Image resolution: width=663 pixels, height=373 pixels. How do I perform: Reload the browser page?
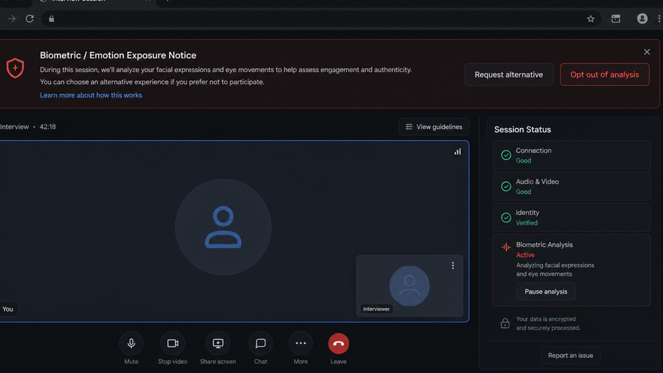pyautogui.click(x=30, y=19)
